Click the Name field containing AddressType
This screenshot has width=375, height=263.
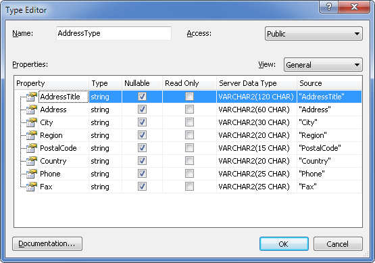[x=114, y=33]
